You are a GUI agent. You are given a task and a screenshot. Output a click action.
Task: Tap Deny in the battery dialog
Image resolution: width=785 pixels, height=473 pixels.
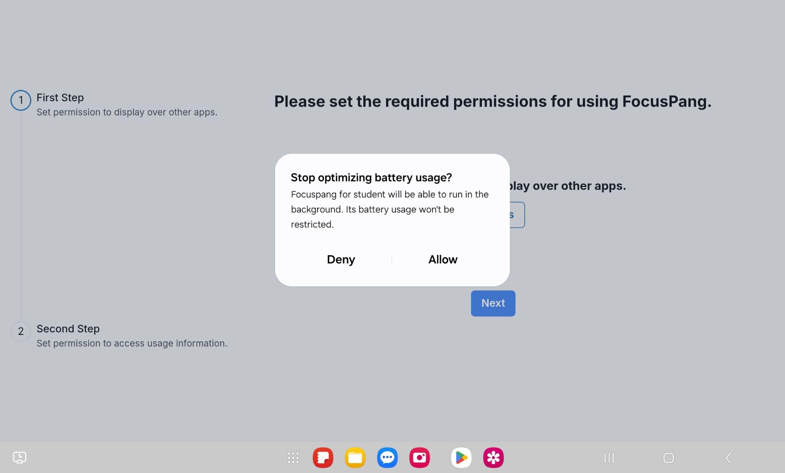click(341, 259)
